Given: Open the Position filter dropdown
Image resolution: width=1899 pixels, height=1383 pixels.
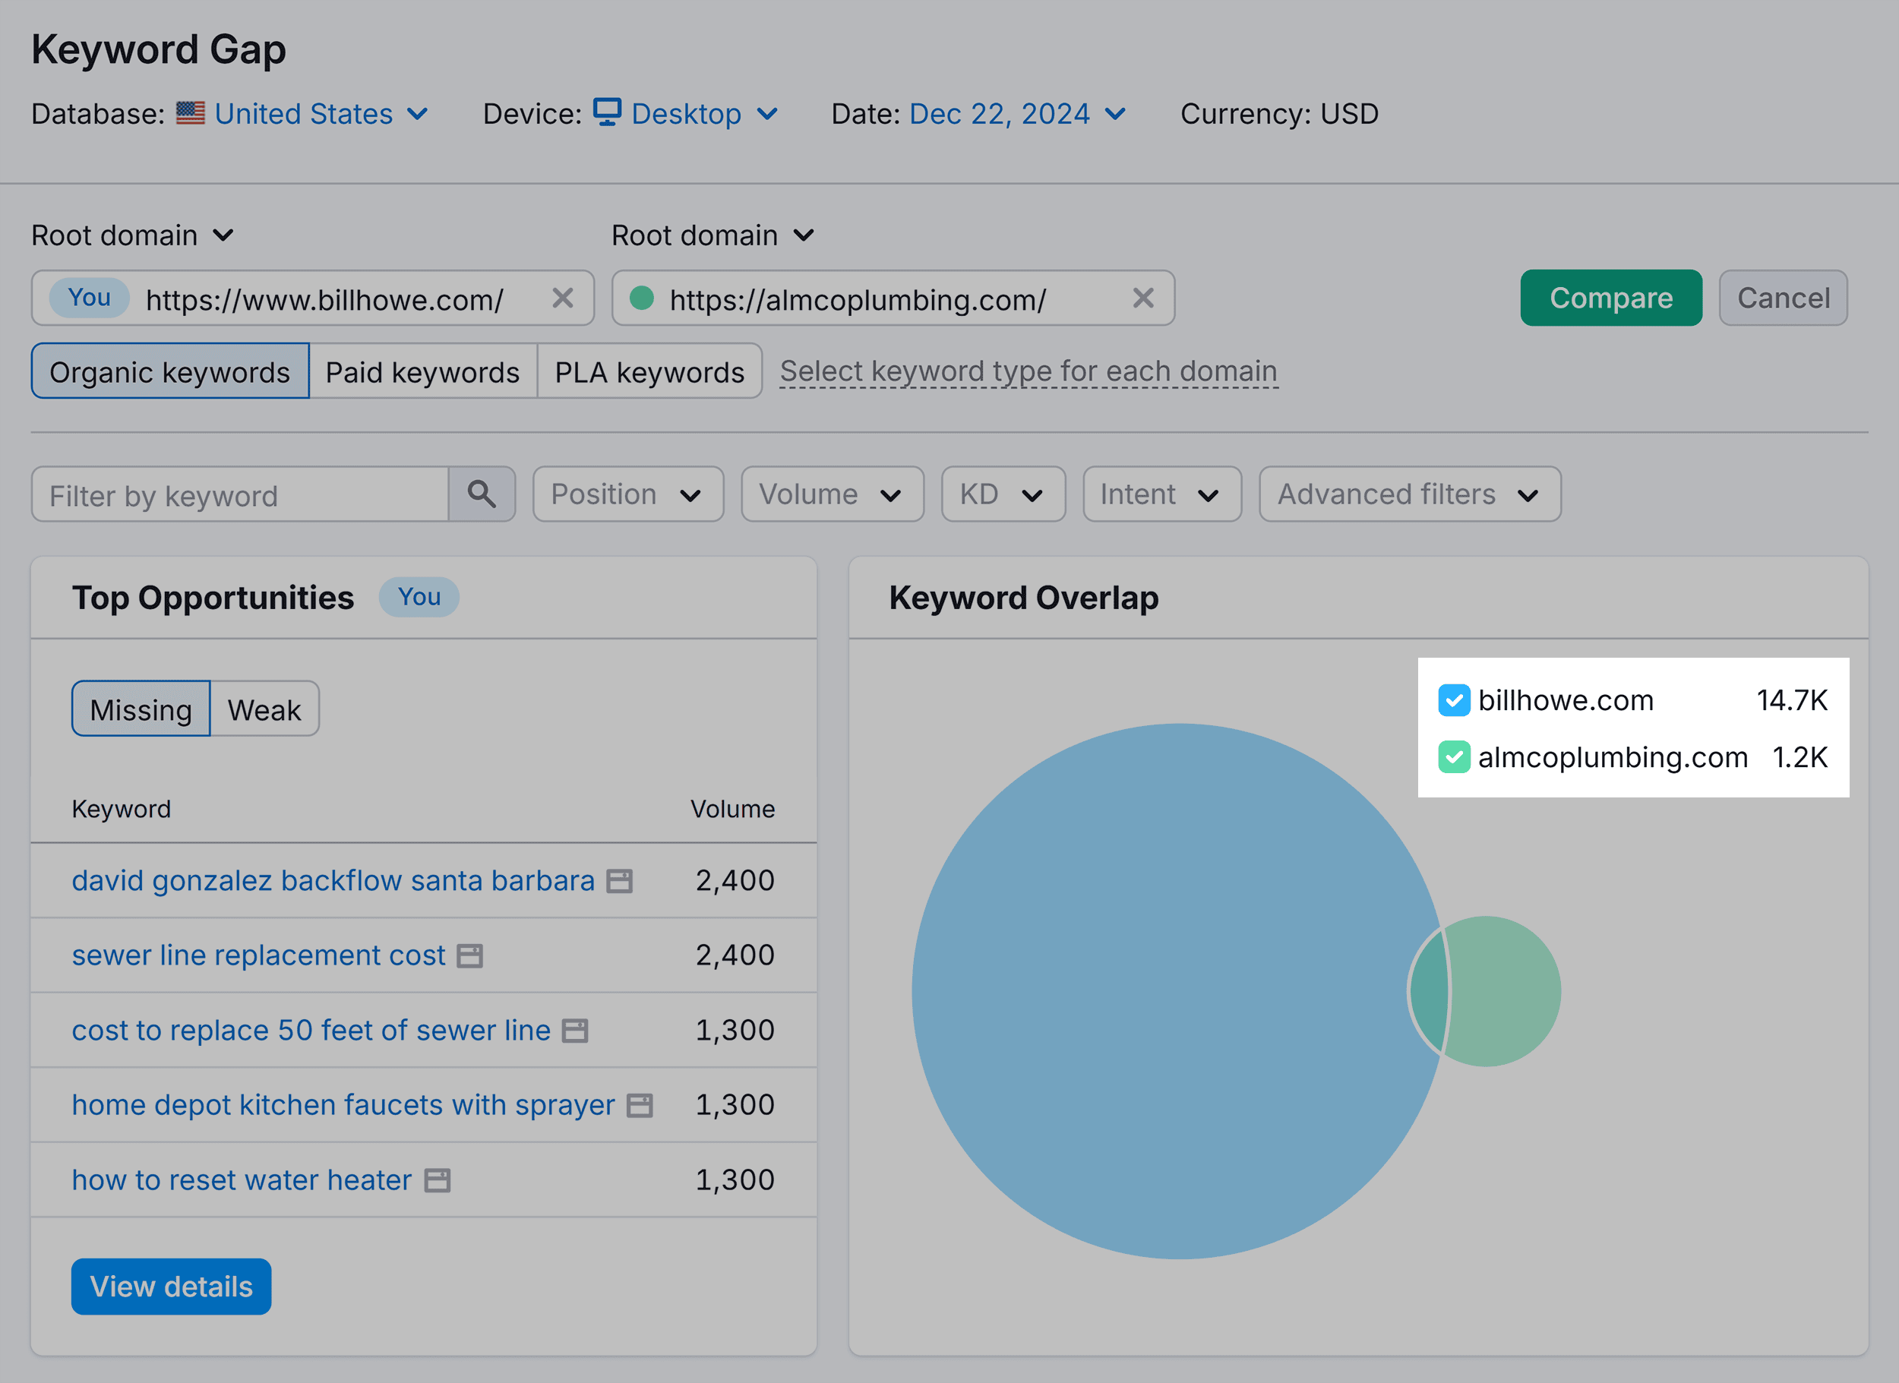Looking at the screenshot, I should [x=628, y=494].
